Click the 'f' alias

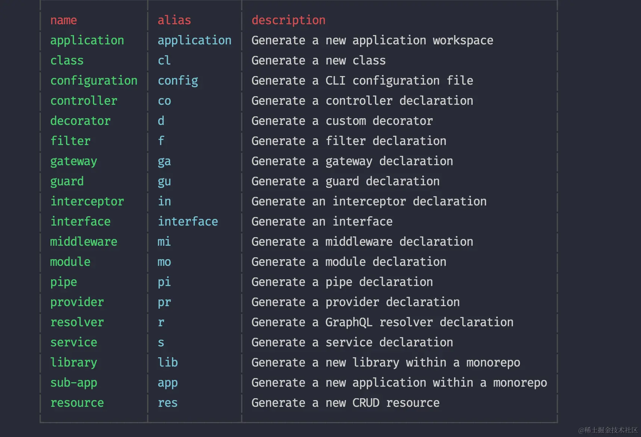[161, 141]
